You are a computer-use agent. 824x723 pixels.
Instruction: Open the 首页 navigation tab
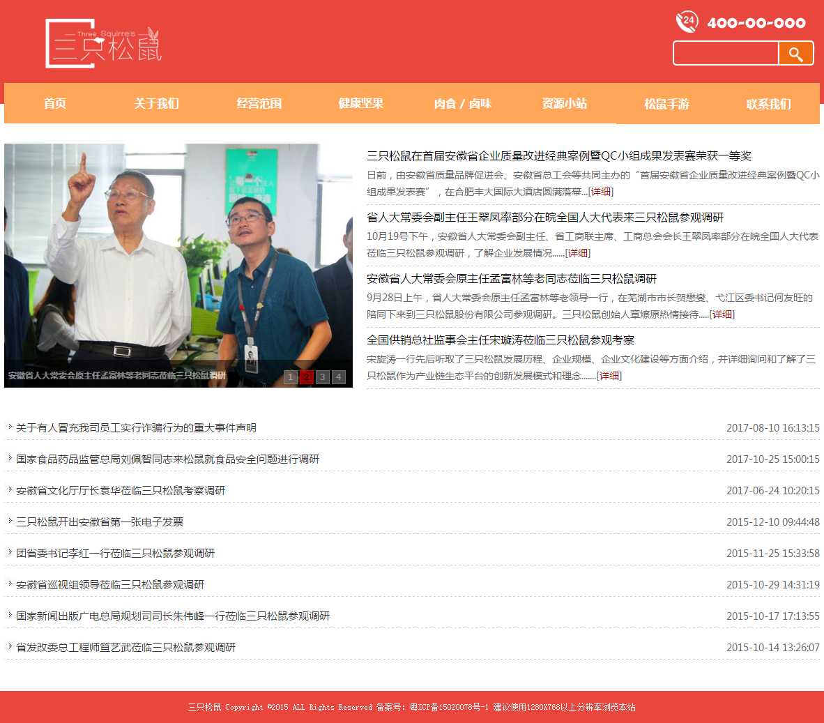coord(55,103)
